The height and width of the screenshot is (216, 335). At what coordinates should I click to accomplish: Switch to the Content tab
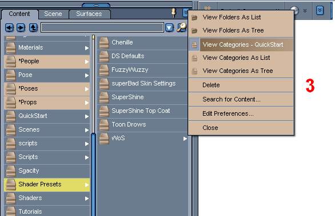[x=19, y=14]
